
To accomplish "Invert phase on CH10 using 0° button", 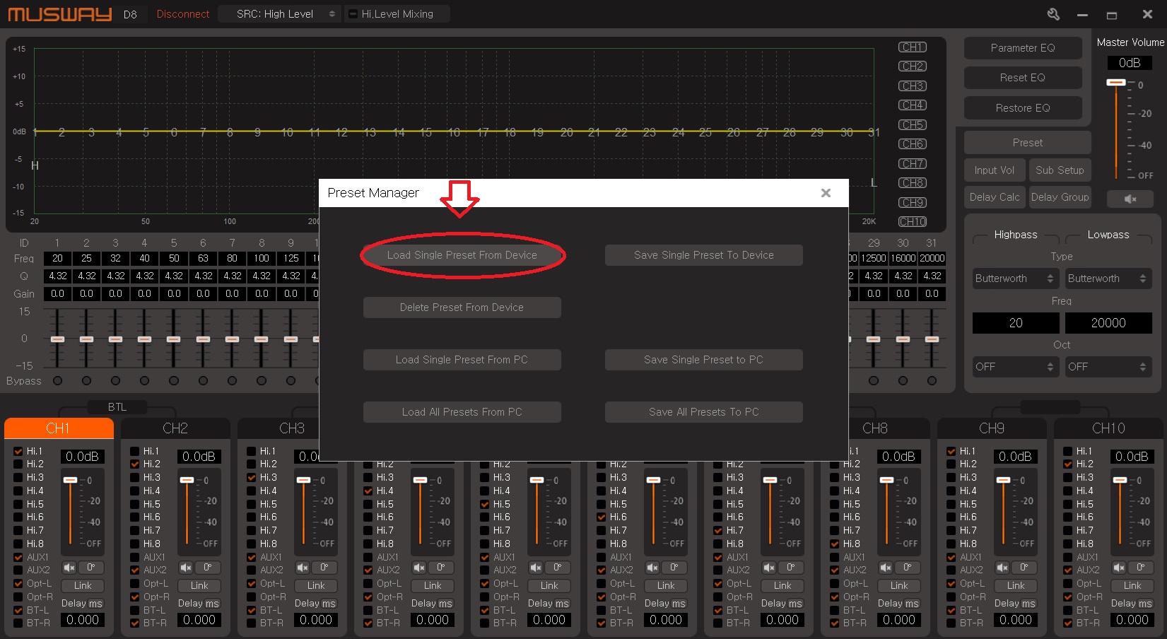I will [x=1141, y=568].
